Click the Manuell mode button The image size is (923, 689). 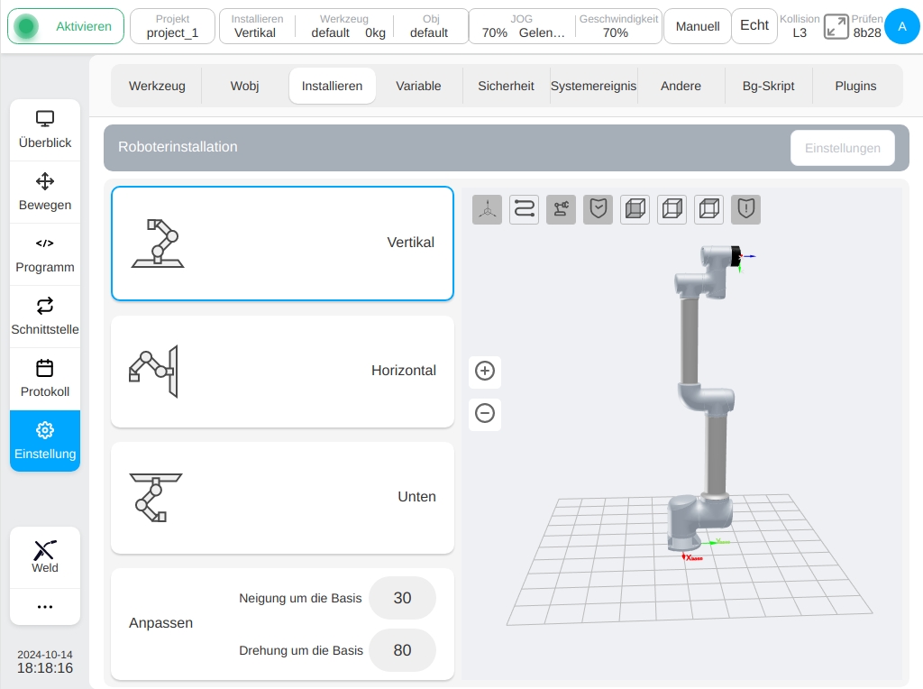point(698,26)
